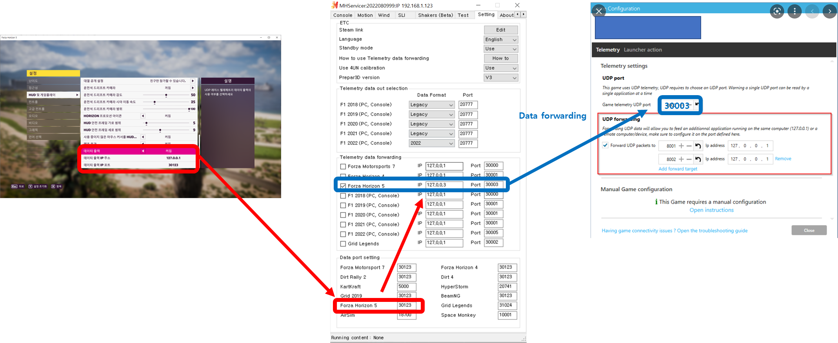Screen dimensions: 838x343
Task: Click the Add forward target link
Action: pos(678,169)
